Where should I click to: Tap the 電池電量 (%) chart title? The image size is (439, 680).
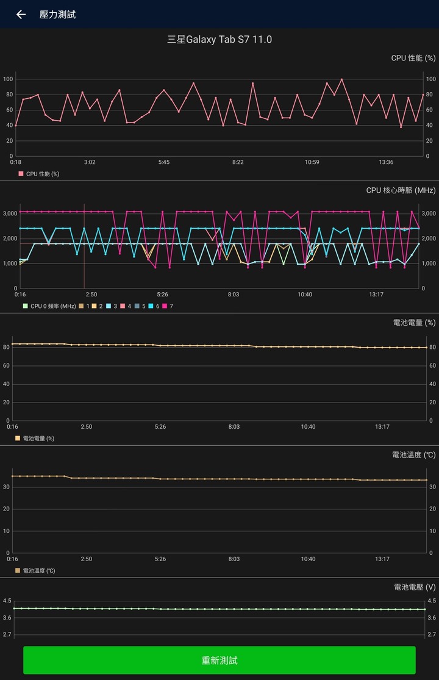pos(414,323)
